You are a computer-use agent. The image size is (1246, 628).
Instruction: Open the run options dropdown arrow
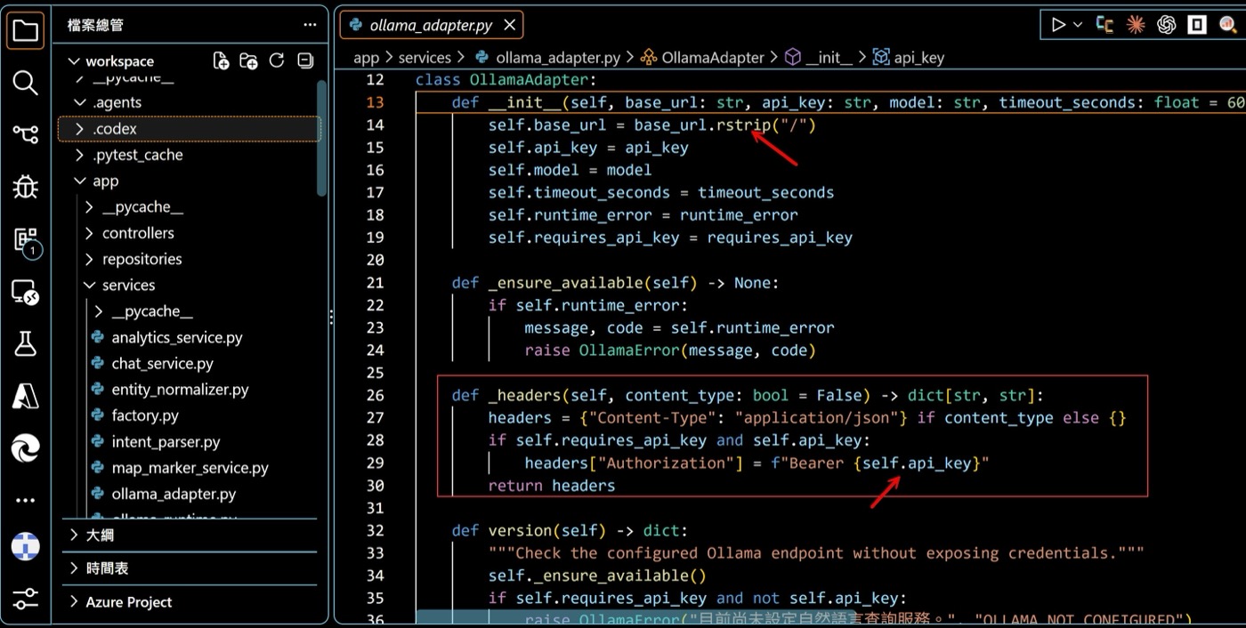click(1078, 25)
